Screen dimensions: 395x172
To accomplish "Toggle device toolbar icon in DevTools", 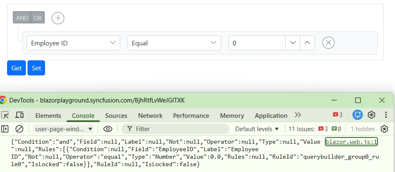I will click(20, 115).
